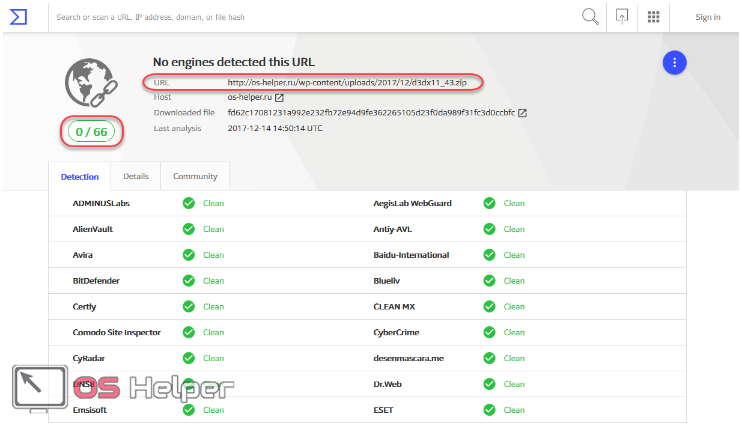Image resolution: width=742 pixels, height=426 pixels.
Task: Open external link icon beside downloaded file hash
Action: point(523,113)
